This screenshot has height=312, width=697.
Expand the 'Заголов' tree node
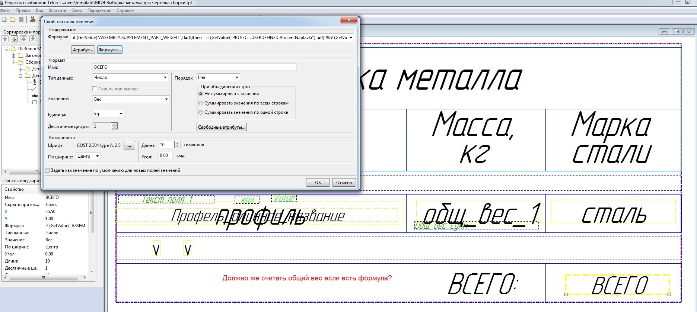pos(14,55)
